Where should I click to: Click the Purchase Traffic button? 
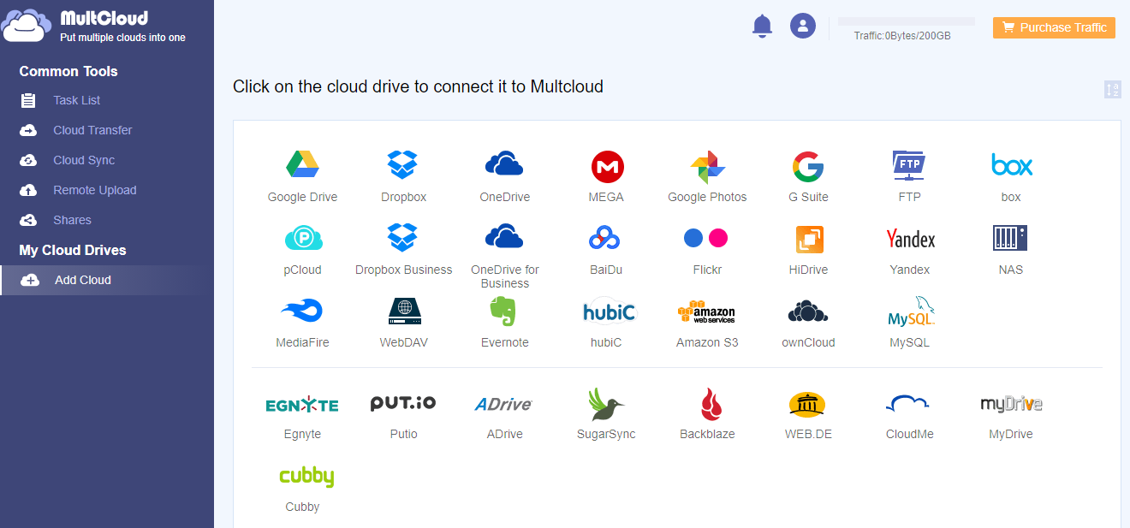pos(1054,27)
